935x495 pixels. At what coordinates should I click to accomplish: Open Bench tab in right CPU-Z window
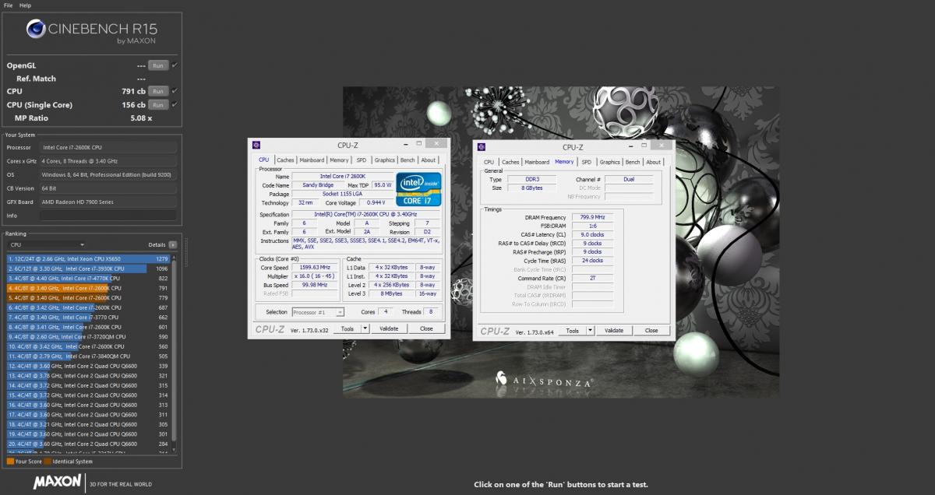[633, 162]
